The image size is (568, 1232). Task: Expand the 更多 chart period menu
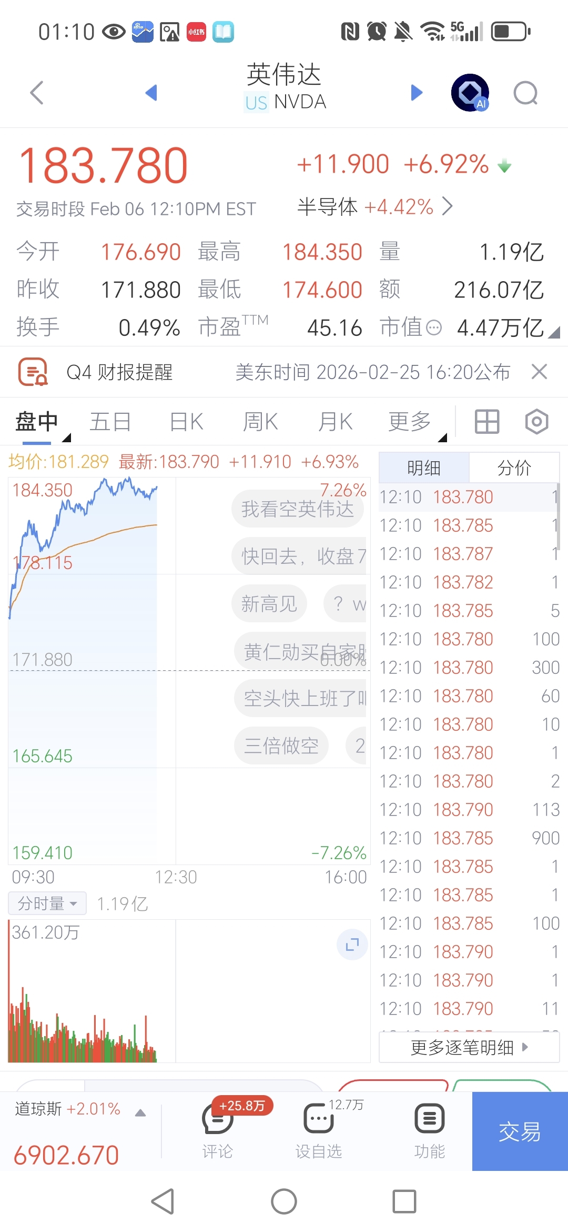tap(411, 422)
